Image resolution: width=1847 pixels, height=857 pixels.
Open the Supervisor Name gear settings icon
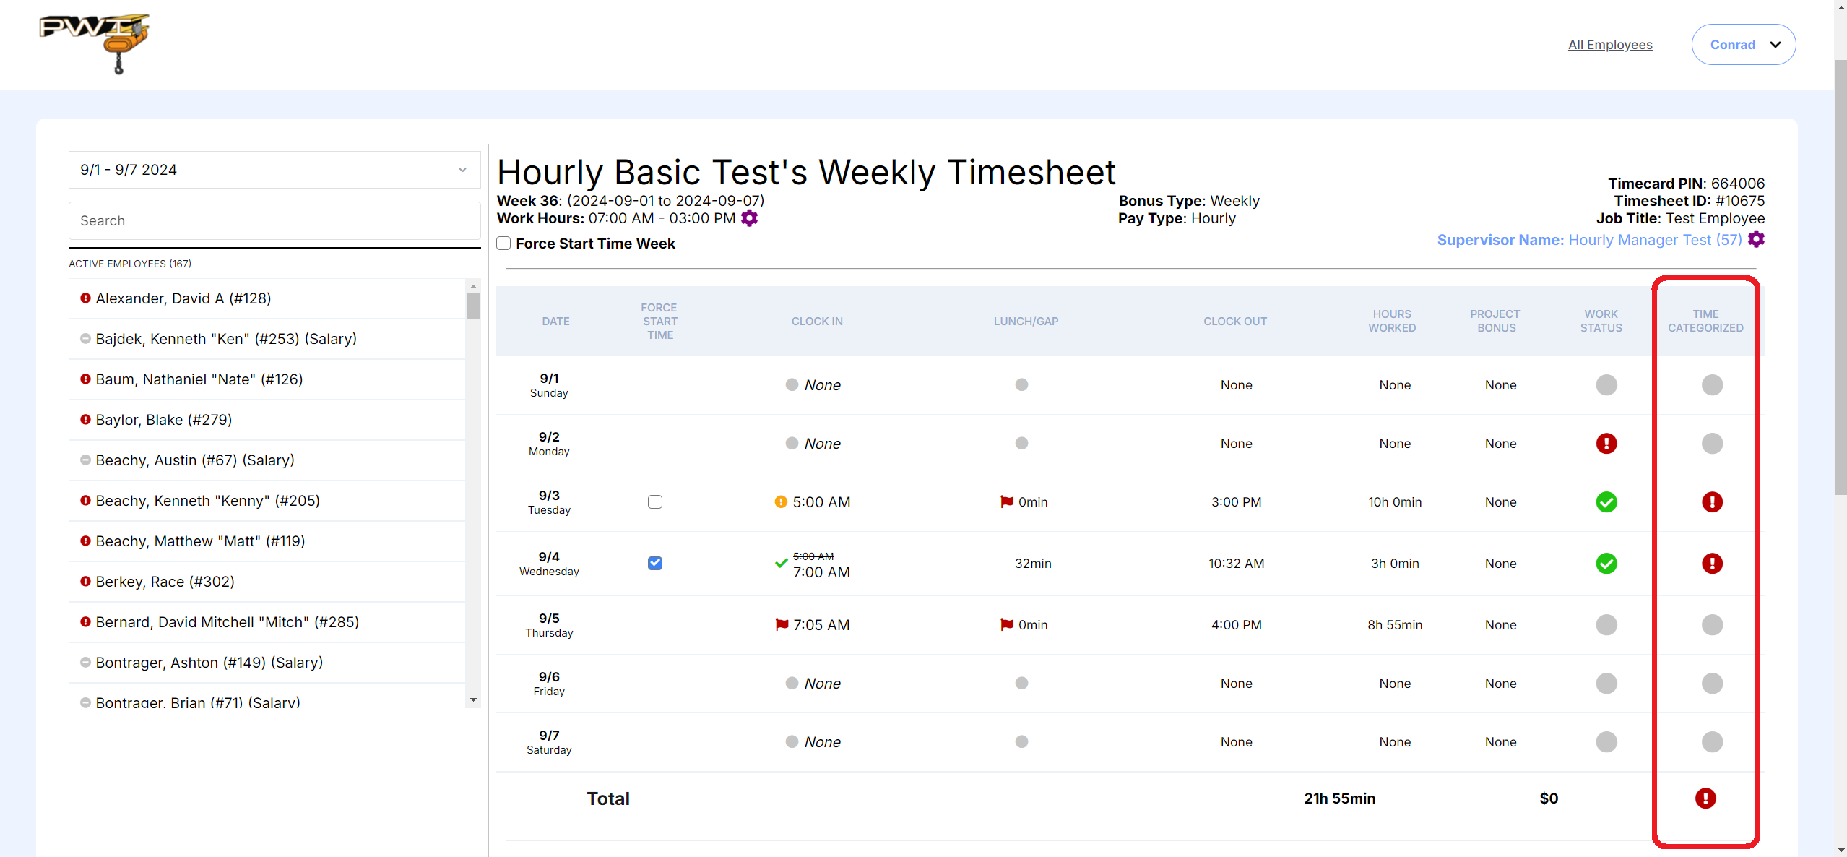pyautogui.click(x=1756, y=240)
